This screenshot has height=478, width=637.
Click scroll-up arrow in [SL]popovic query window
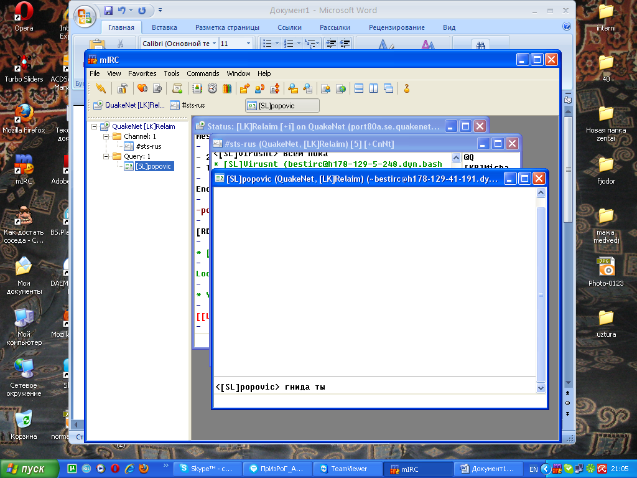click(x=541, y=193)
